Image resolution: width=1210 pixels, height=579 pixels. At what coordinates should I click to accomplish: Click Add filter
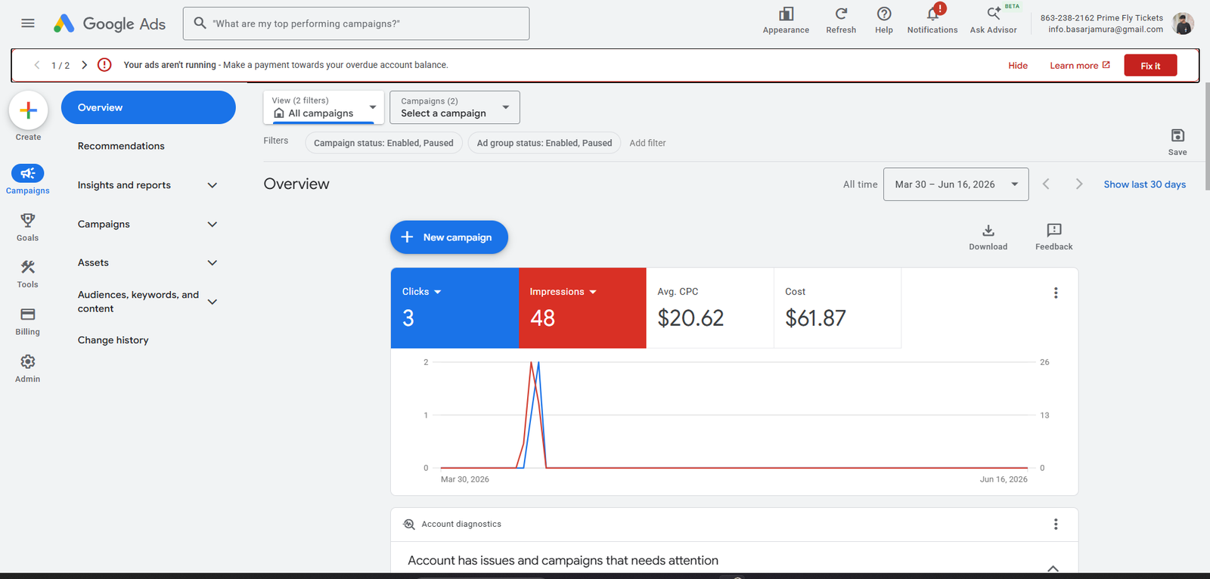tap(647, 143)
